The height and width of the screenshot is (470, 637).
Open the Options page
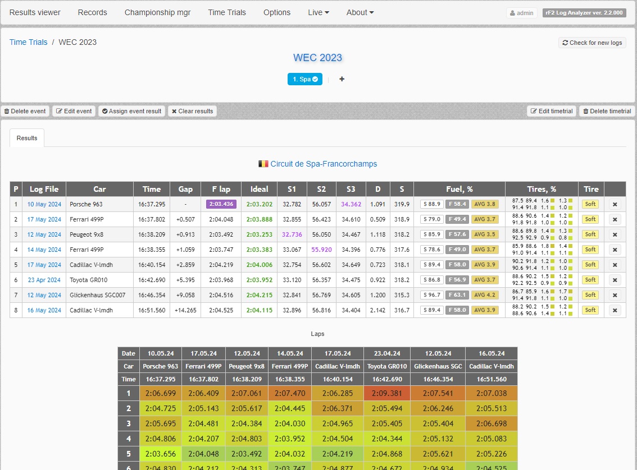(x=277, y=12)
